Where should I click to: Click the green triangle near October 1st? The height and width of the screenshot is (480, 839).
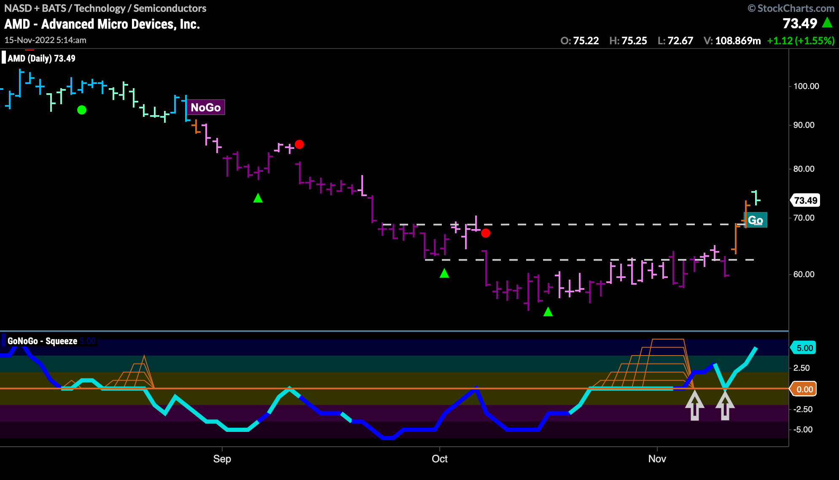pos(444,273)
